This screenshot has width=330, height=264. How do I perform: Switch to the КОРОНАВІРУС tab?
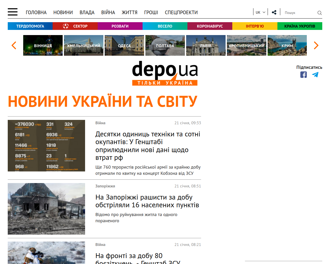pos(210,26)
